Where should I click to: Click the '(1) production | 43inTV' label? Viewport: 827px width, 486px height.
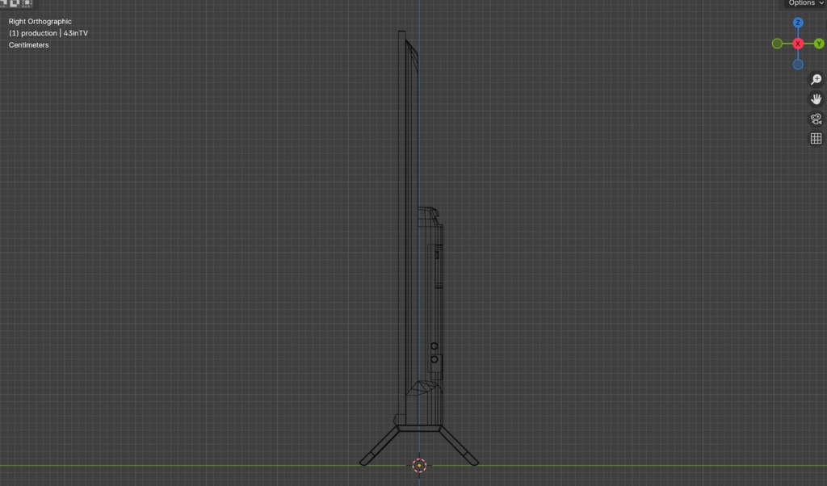pyautogui.click(x=48, y=32)
